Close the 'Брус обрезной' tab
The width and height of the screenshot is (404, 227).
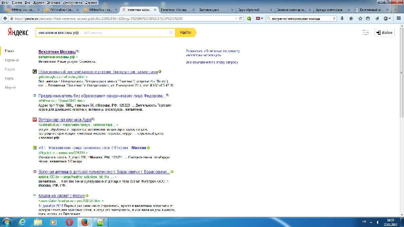click(271, 10)
